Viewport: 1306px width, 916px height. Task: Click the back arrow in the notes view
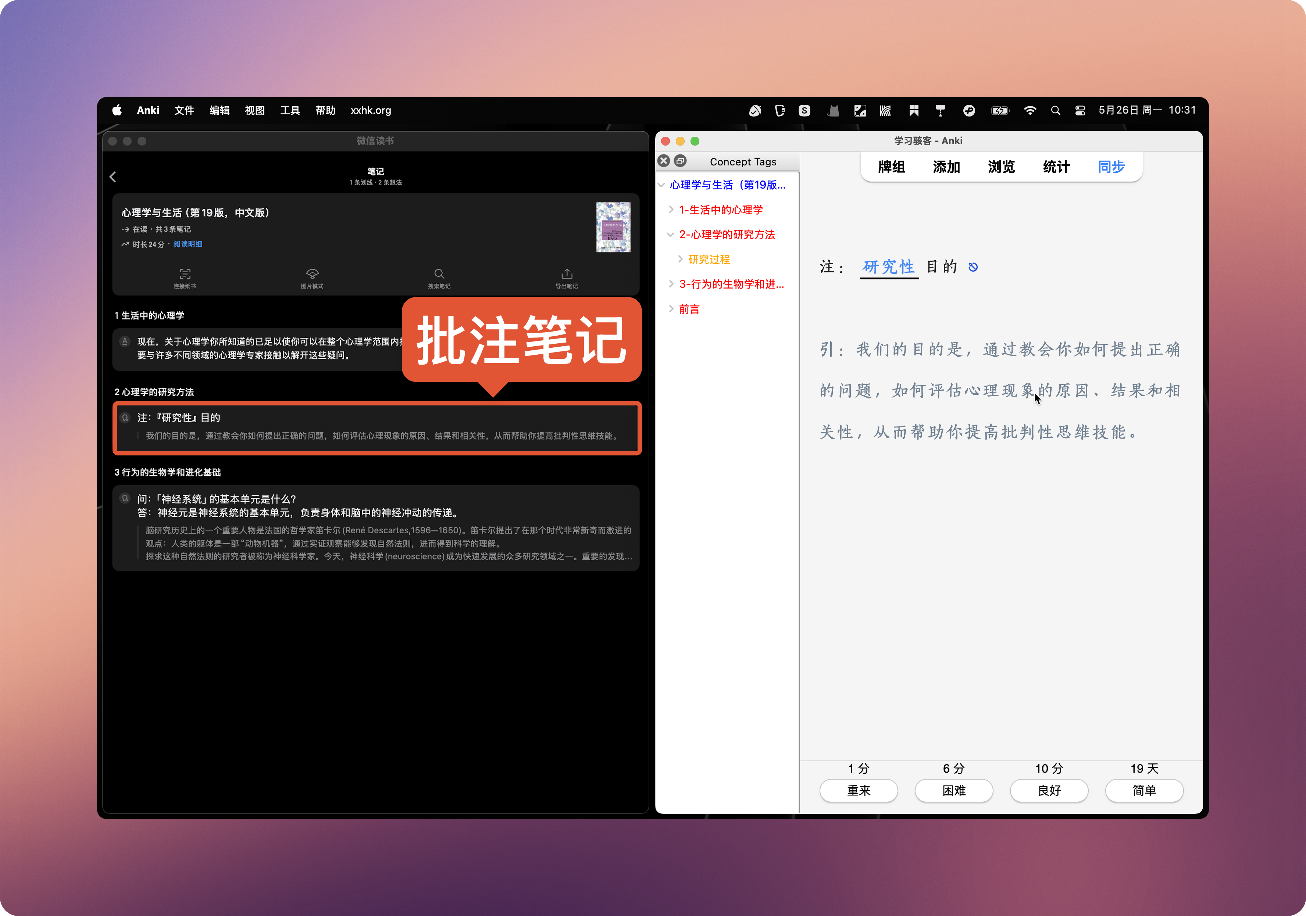point(113,177)
